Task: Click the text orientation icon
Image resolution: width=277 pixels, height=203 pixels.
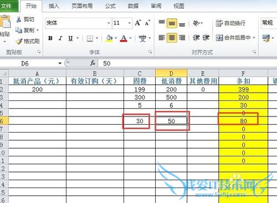Action: 196,23
